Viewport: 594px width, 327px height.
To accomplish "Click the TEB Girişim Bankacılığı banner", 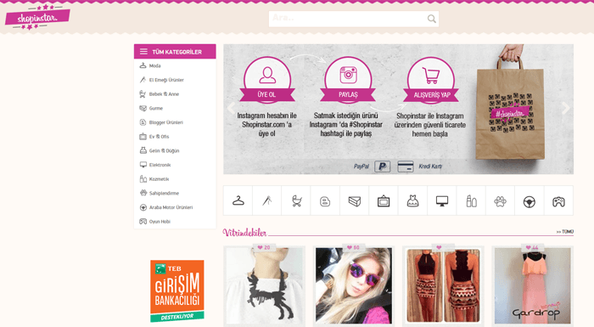I will point(177,291).
